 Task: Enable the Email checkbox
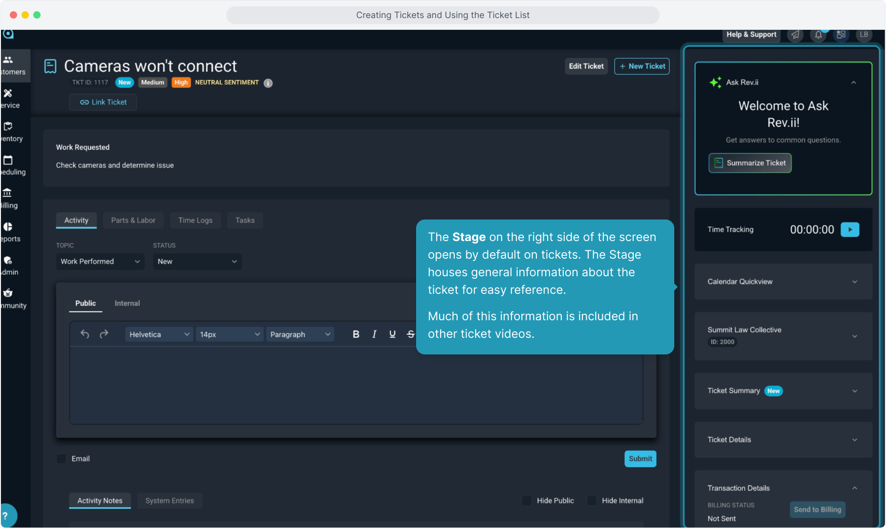pos(62,459)
